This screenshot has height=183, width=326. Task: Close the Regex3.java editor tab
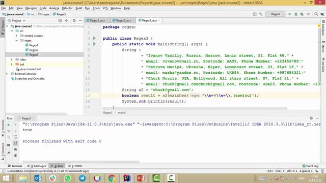point(159,20)
